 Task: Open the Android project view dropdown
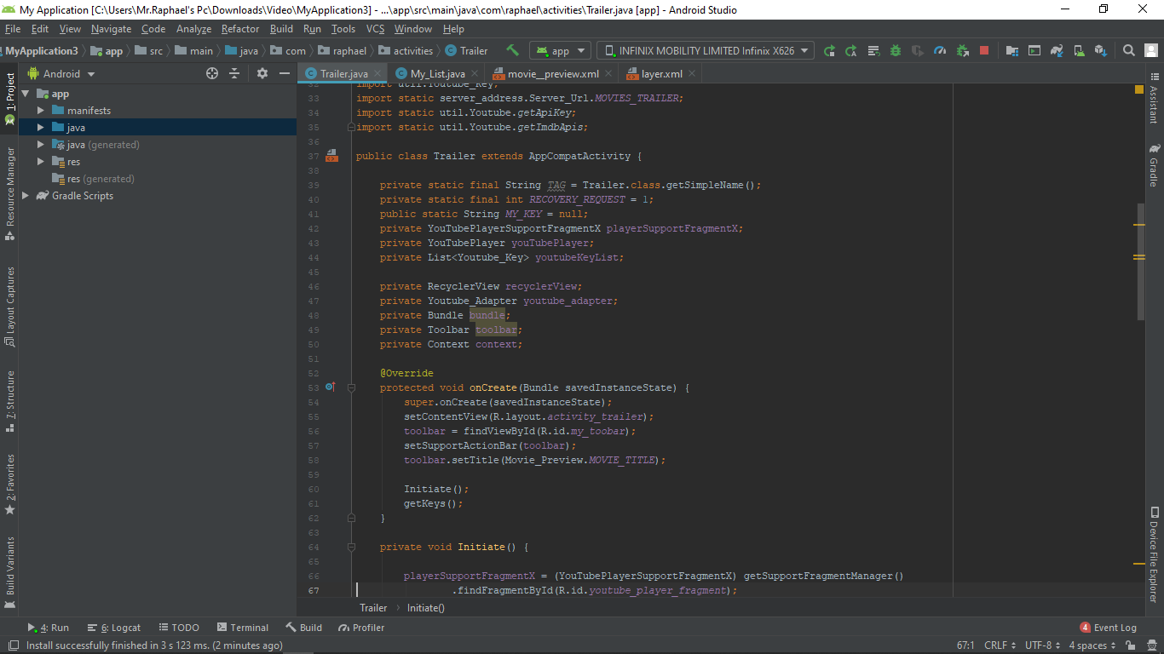[x=61, y=74]
